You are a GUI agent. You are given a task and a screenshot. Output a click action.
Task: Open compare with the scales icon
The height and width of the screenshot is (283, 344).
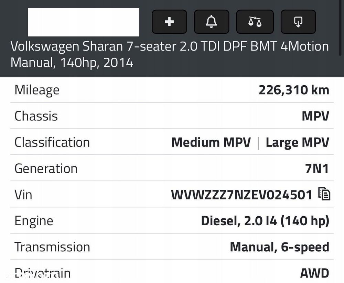point(255,22)
